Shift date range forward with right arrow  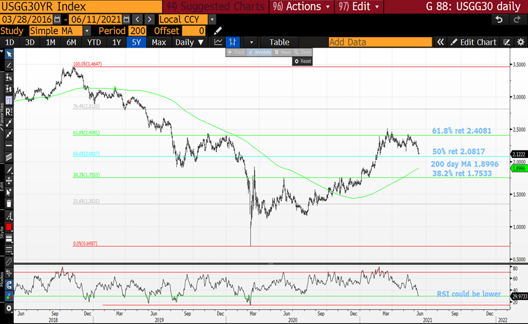150,19
